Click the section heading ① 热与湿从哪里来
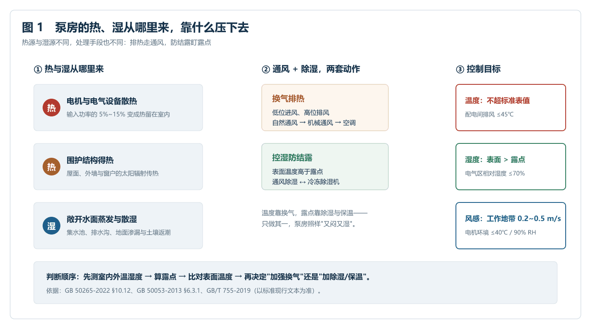Viewport: 591px width, 329px height. point(68,69)
